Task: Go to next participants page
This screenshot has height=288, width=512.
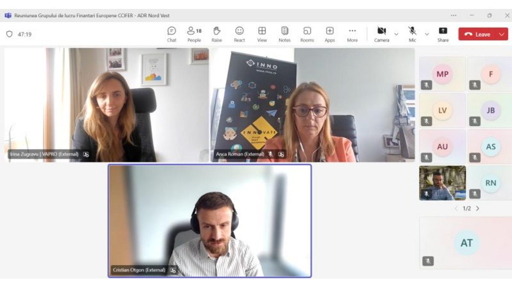Action: click(477, 209)
